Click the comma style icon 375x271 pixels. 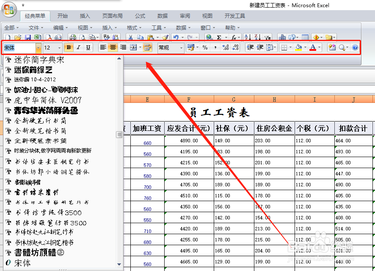215,47
